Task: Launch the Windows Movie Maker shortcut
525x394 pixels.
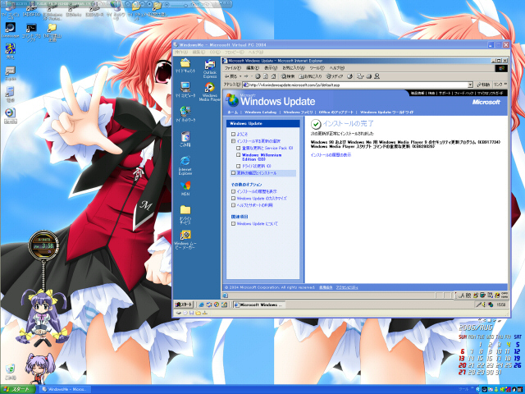Action: pyautogui.click(x=185, y=236)
